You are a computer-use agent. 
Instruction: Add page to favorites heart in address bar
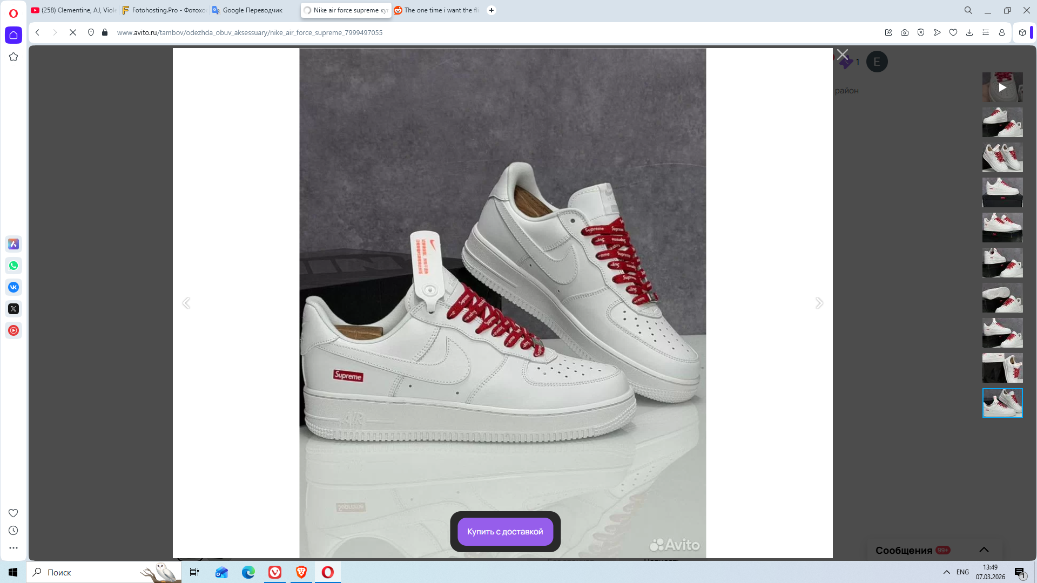pyautogui.click(x=953, y=32)
